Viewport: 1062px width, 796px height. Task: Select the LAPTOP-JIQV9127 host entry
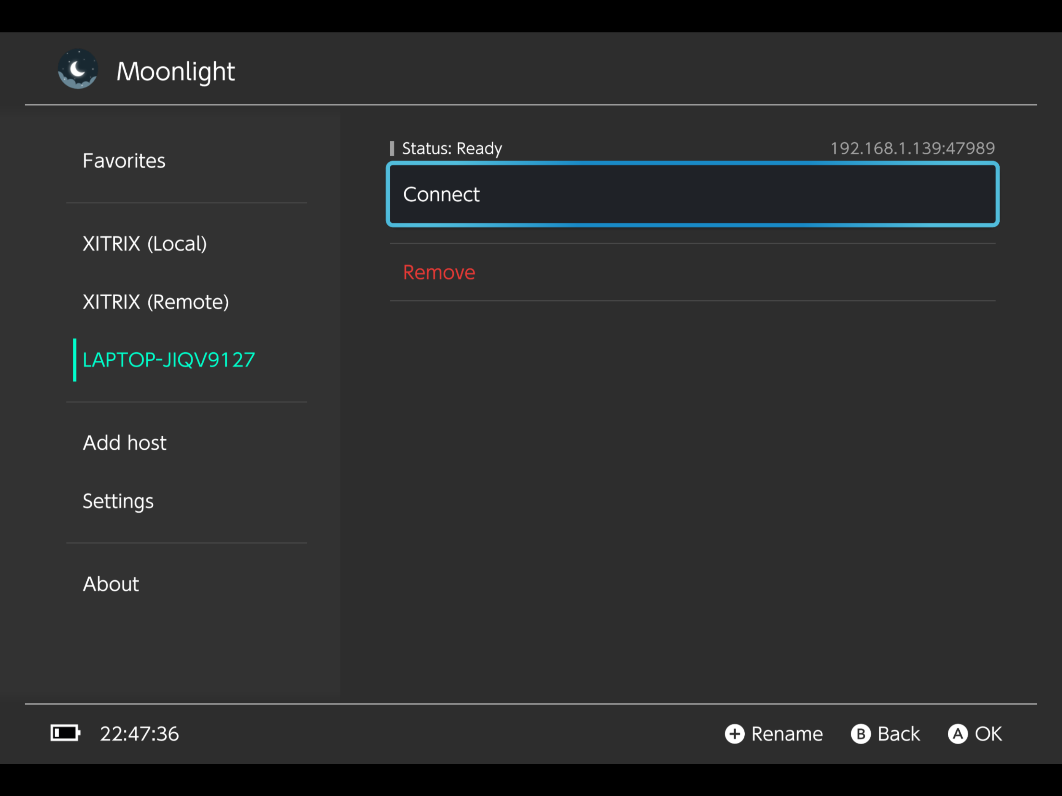[x=186, y=360]
